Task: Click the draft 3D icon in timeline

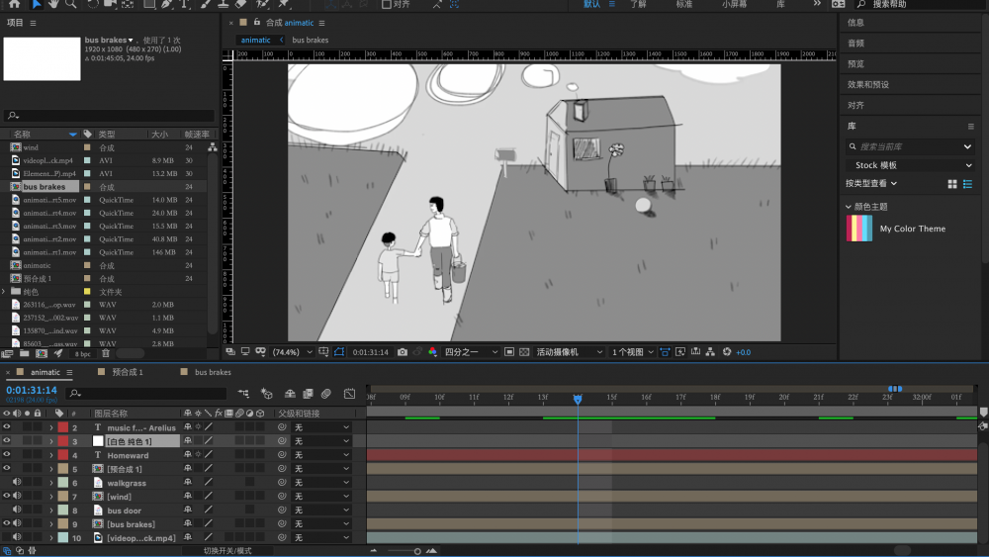Action: (267, 394)
